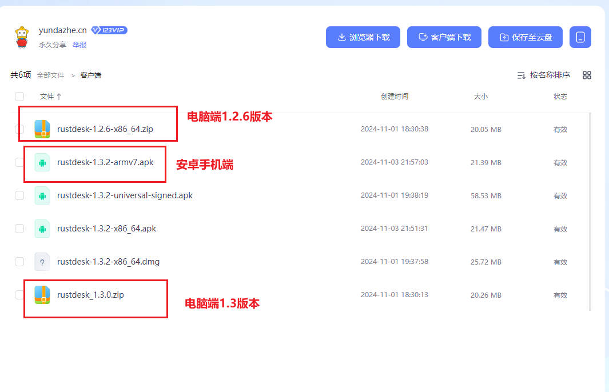Click the 举报 report link
609x392 pixels.
[x=79, y=45]
